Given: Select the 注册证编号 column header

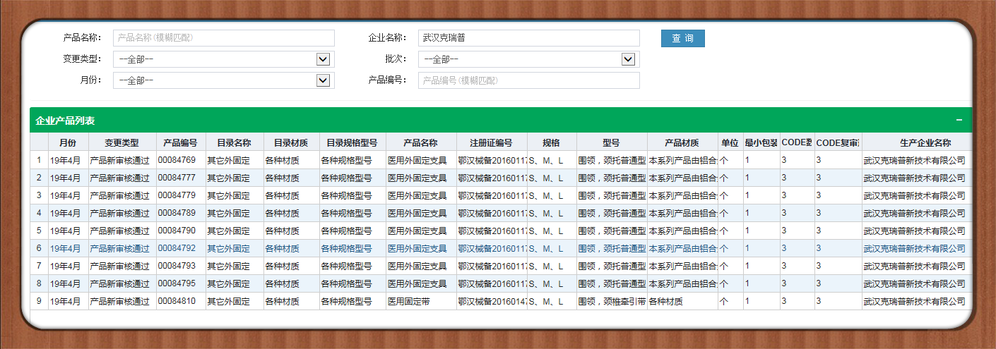Looking at the screenshot, I should (x=492, y=142).
